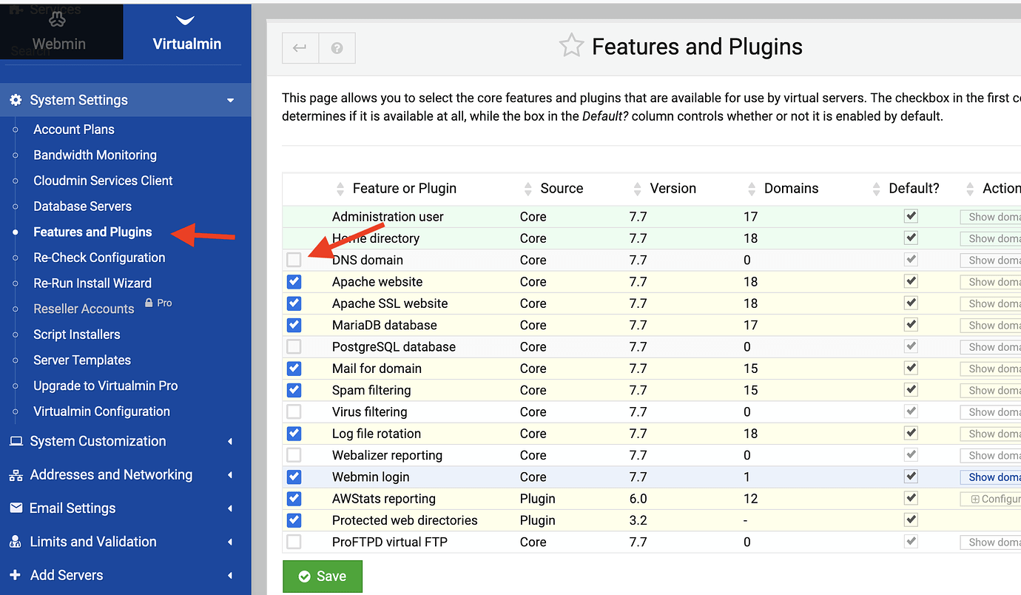Expand Email Settings section arrow
The image size is (1021, 595).
(230, 508)
